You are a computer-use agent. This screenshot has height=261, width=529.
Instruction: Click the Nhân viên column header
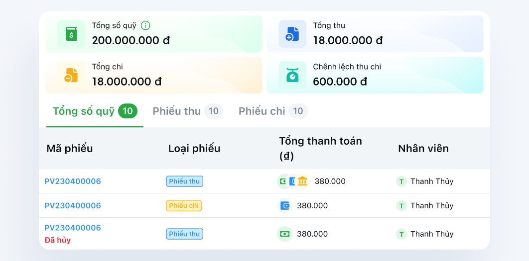click(423, 149)
